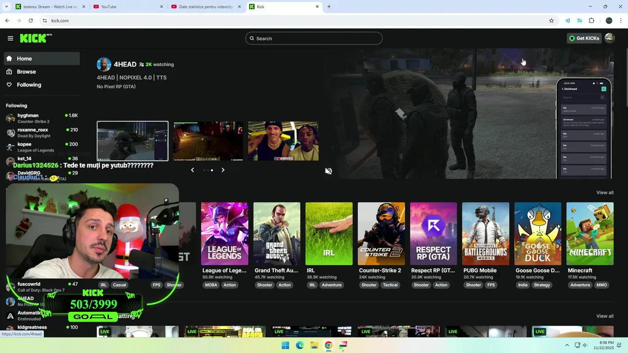The height and width of the screenshot is (353, 628).
Task: Click MMO tag under Minecraft
Action: tap(602, 285)
